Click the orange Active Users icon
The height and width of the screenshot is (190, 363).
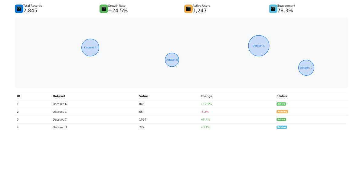click(188, 9)
